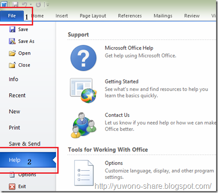The height and width of the screenshot is (193, 218).
Task: Click 'Get help using Microsoft Office.' text
Action: [x=141, y=56]
